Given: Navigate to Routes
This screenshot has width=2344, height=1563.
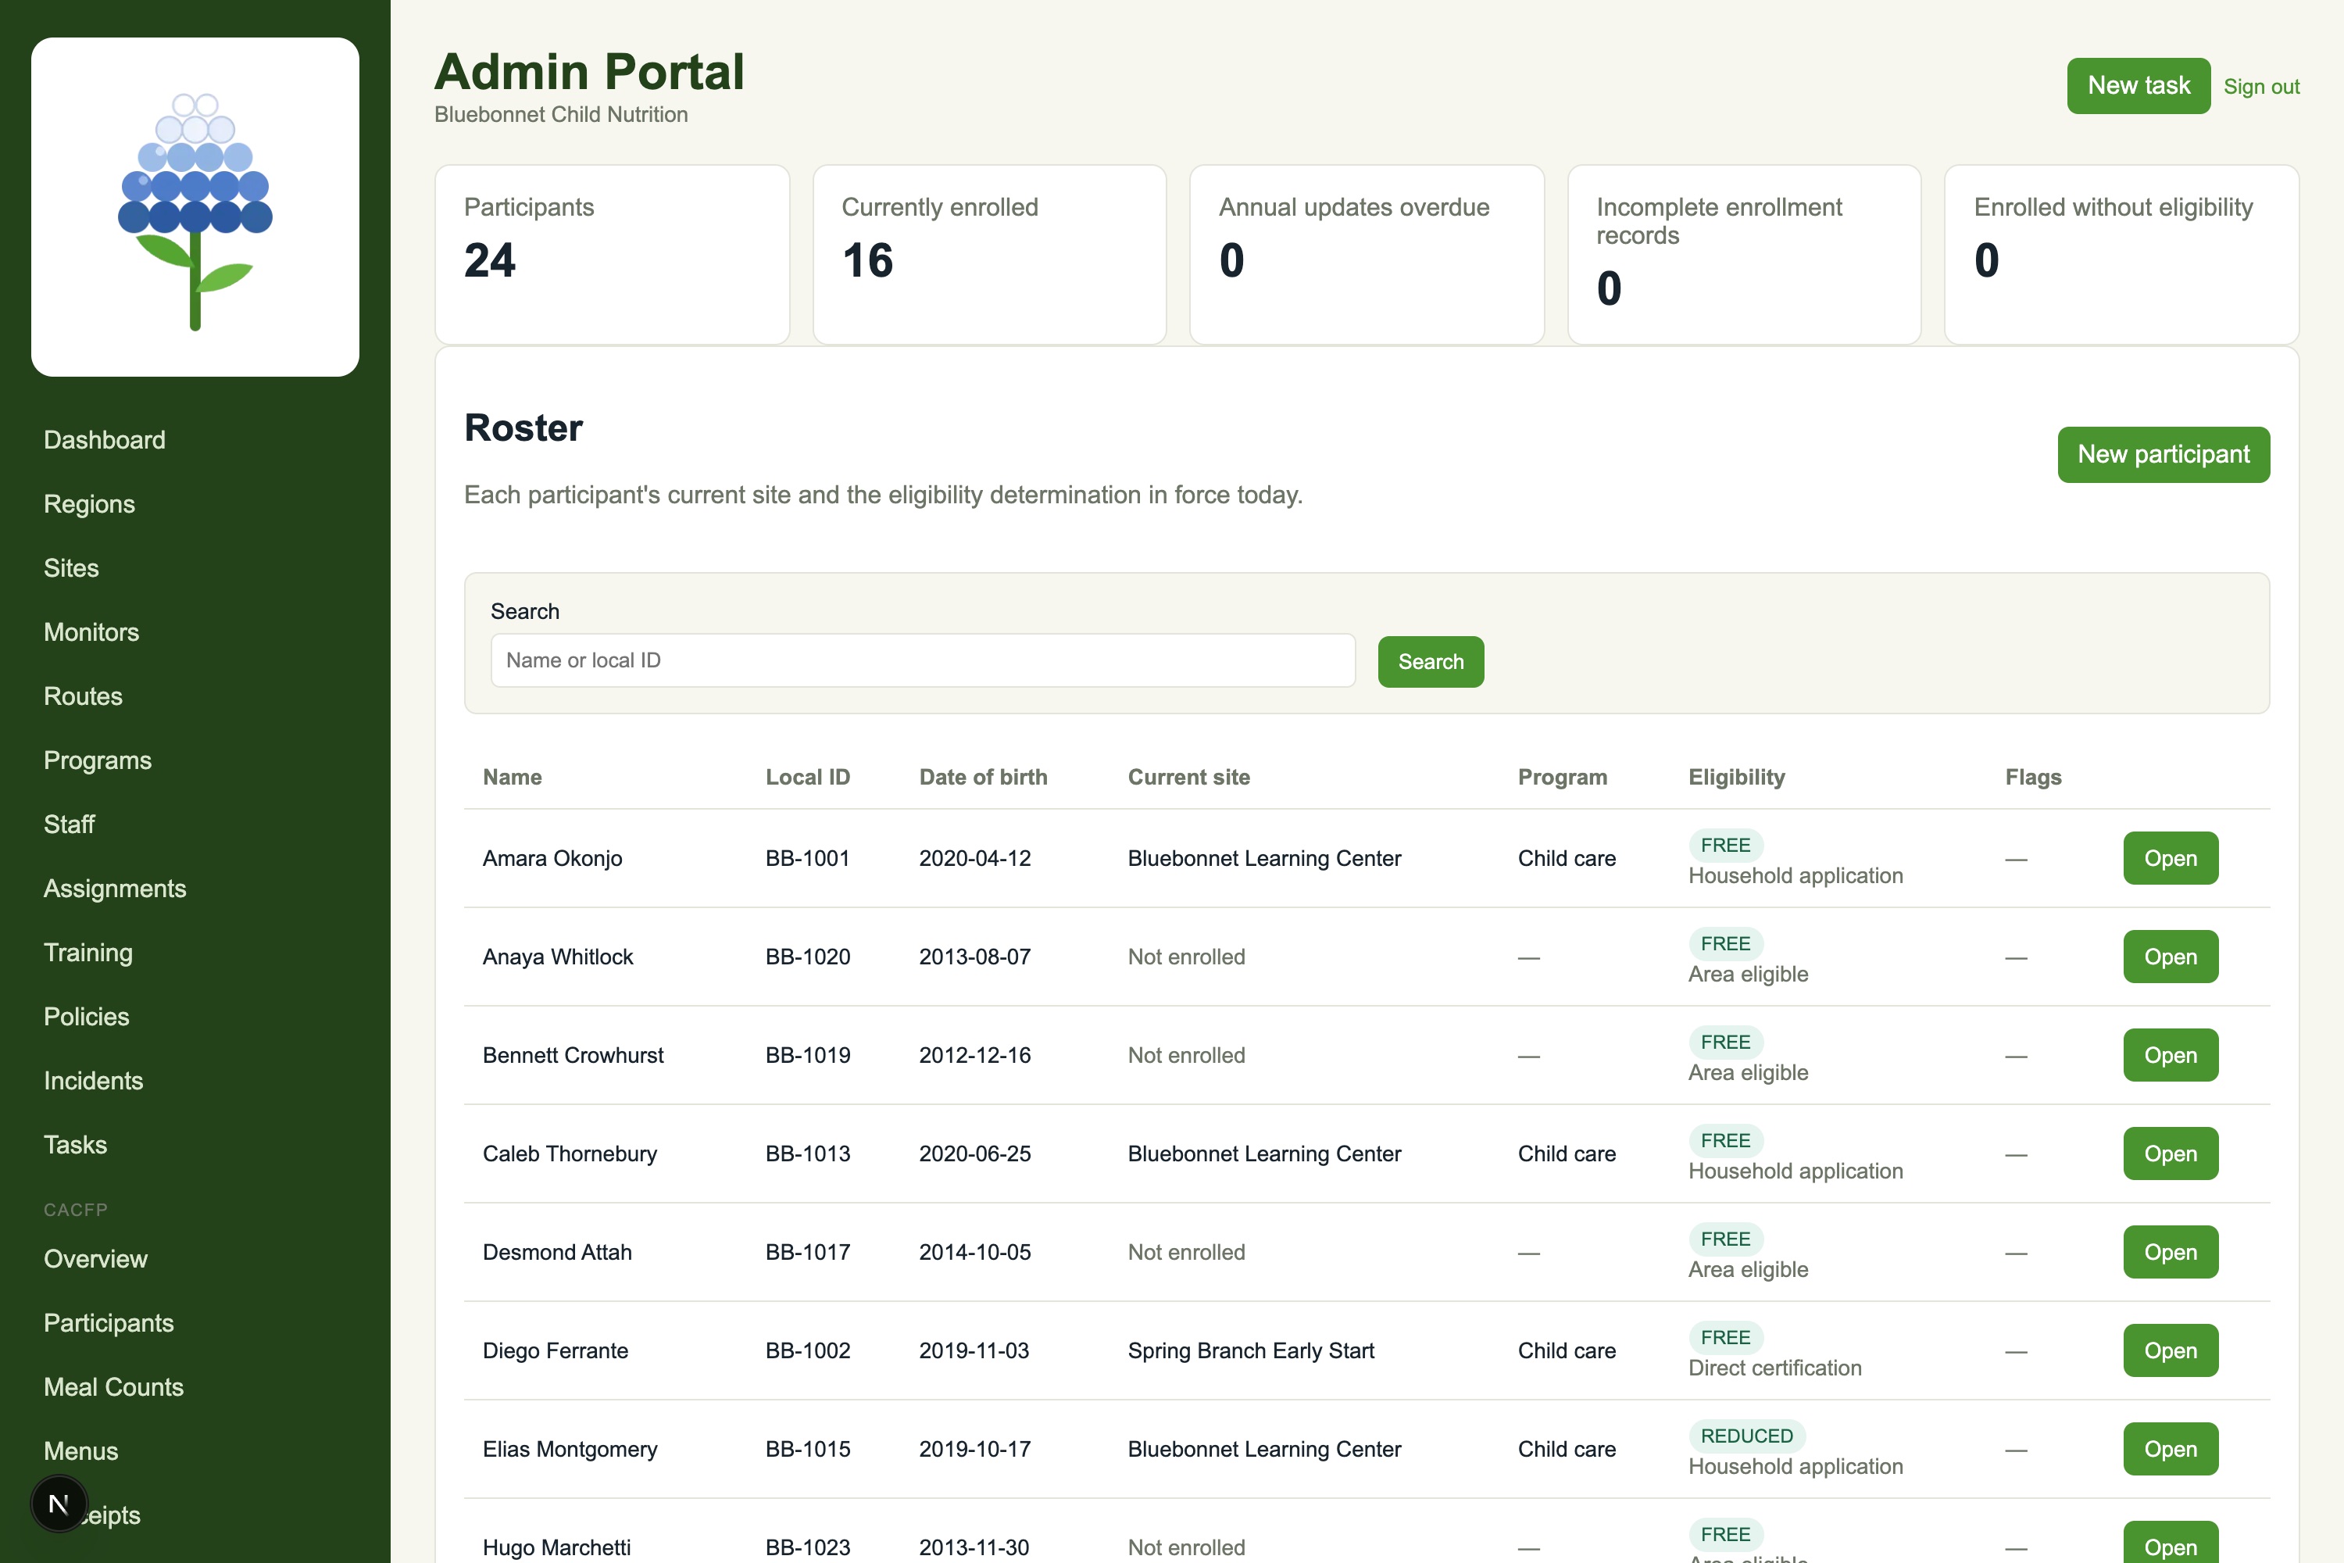Looking at the screenshot, I should (x=84, y=696).
